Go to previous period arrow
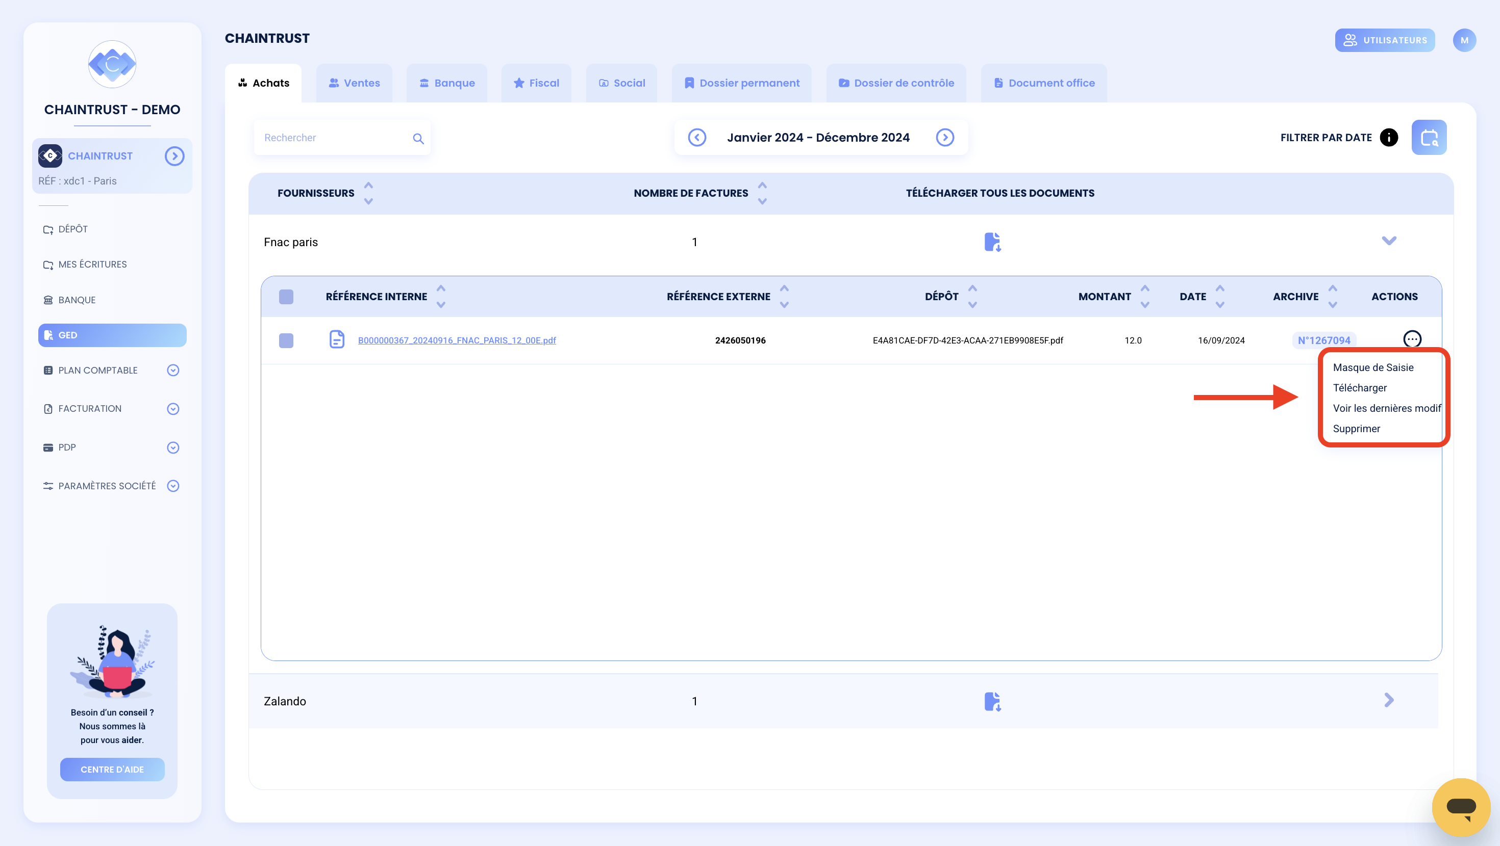 (x=697, y=137)
